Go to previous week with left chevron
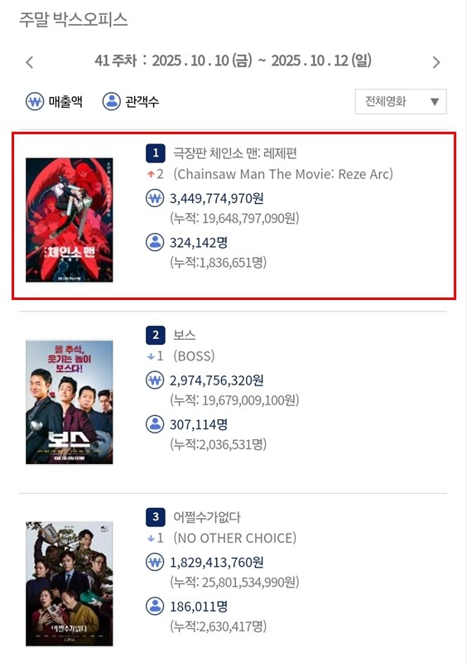 pos(29,62)
